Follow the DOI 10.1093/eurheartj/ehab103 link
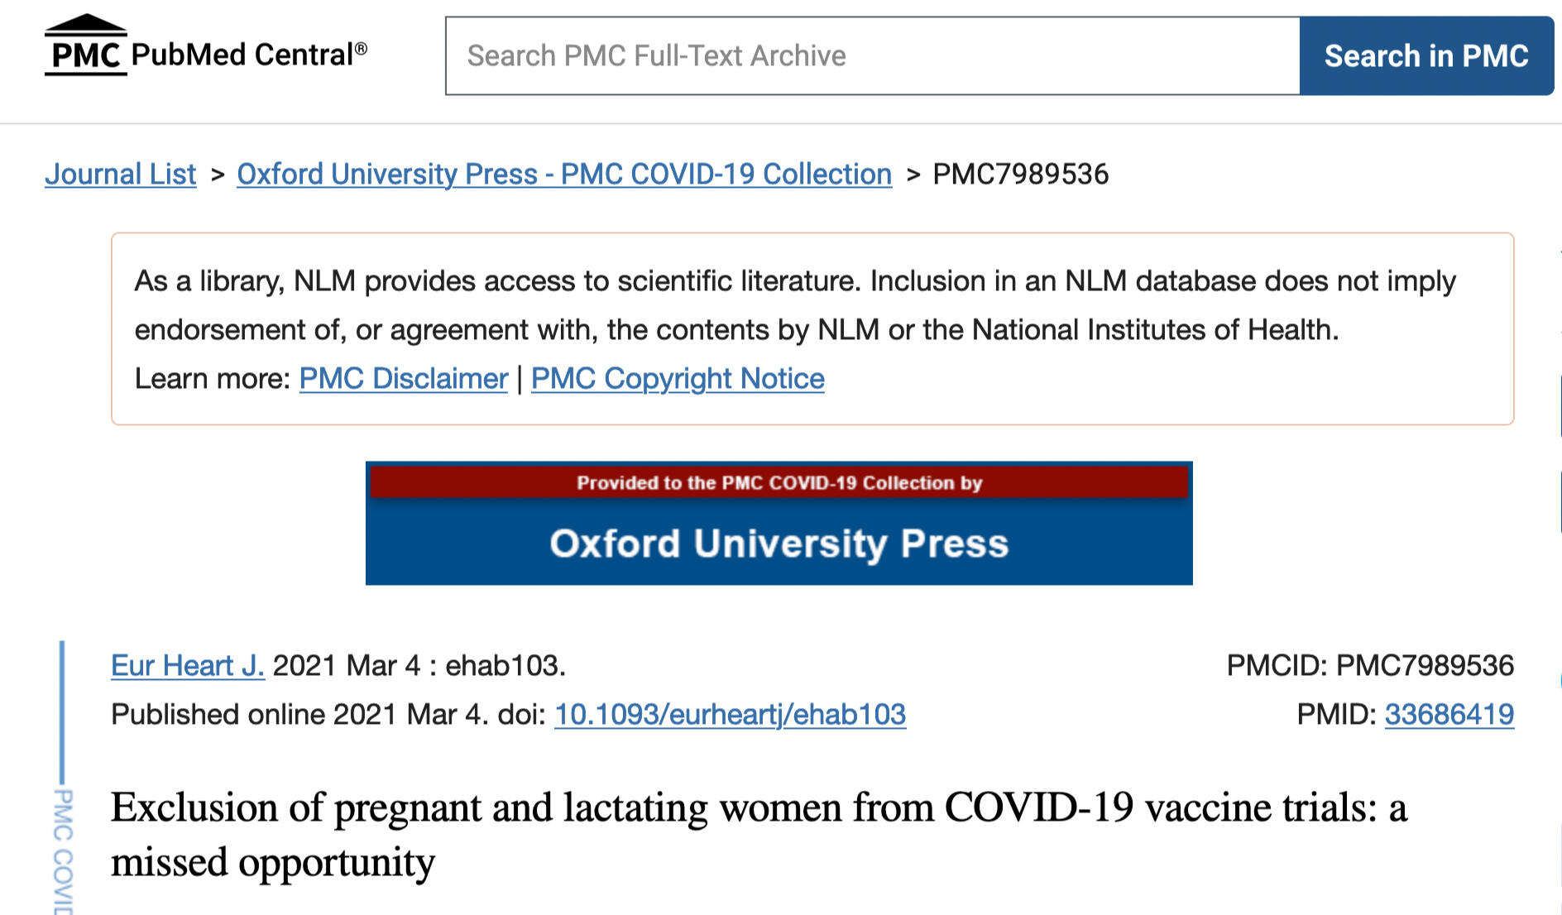1562x915 pixels. point(730,714)
